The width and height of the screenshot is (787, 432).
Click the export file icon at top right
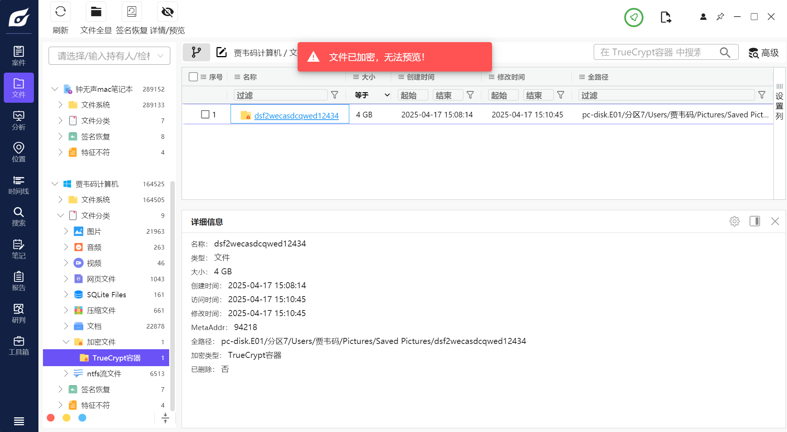coord(666,17)
